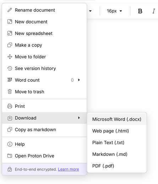Select Move to folder
Image resolution: width=158 pixels, height=184 pixels.
tap(44, 57)
